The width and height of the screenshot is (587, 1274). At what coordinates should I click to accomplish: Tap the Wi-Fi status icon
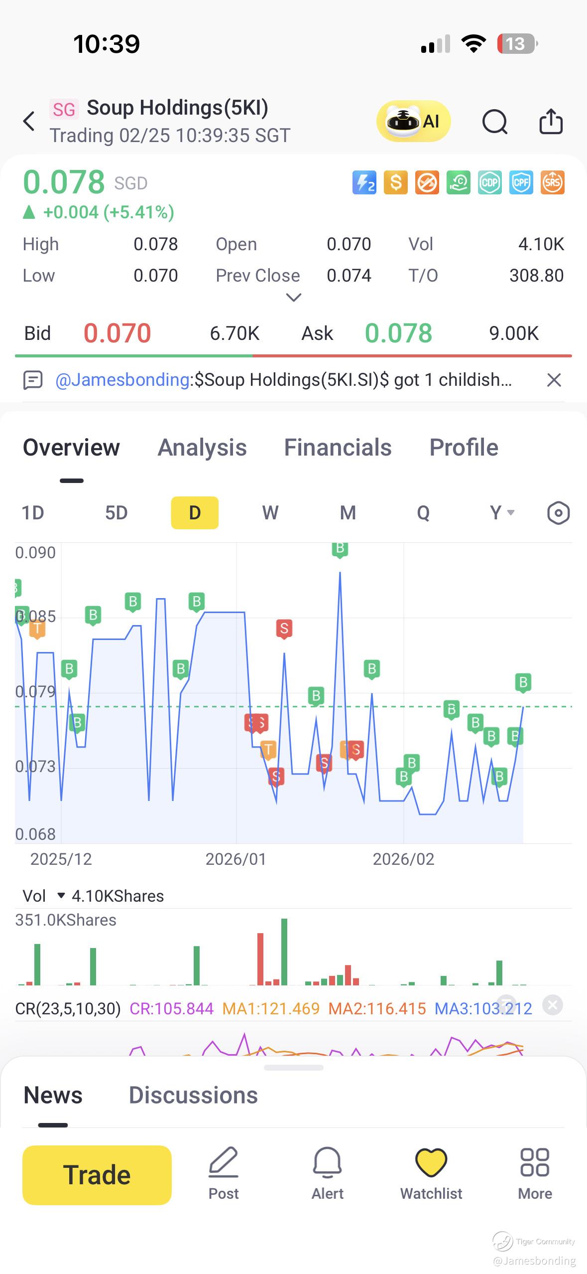tap(473, 44)
